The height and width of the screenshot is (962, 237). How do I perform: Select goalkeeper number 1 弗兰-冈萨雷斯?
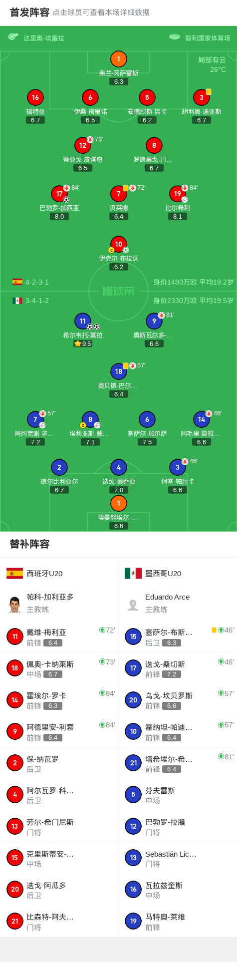click(x=118, y=59)
